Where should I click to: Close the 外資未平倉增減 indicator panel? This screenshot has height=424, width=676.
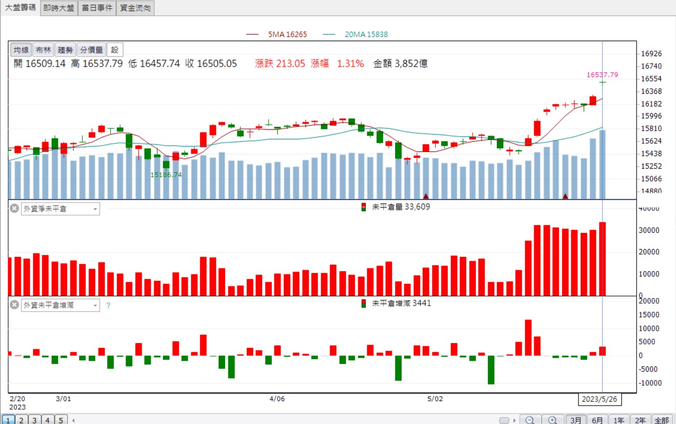pyautogui.click(x=14, y=305)
